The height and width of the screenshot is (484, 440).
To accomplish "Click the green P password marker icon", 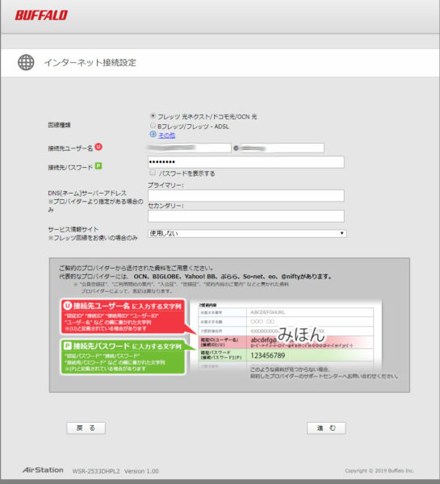I will click(98, 166).
